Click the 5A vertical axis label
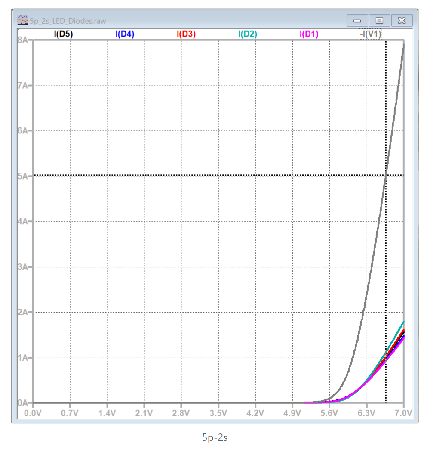 (22, 176)
